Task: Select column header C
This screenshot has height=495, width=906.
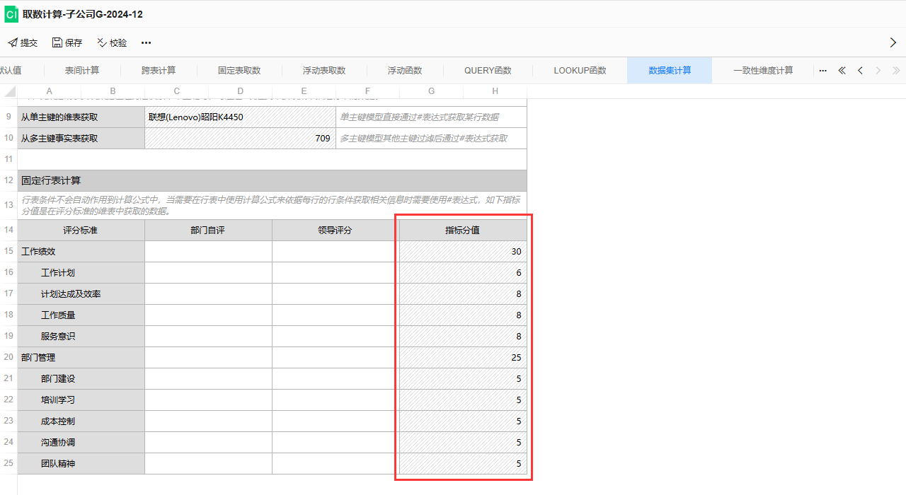Action: pos(176,91)
